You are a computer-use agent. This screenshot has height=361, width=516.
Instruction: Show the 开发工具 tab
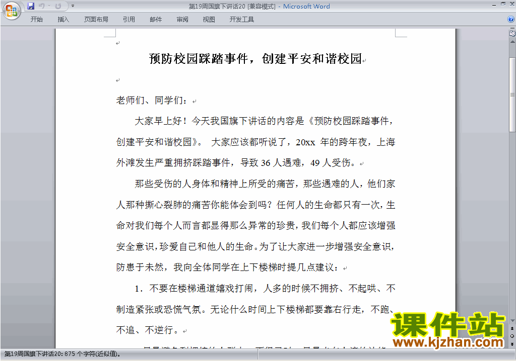pos(241,20)
